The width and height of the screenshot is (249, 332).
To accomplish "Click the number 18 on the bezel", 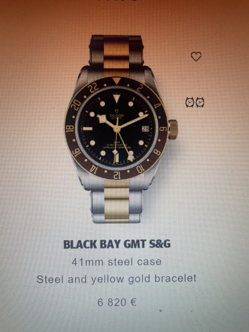I will pyautogui.click(x=70, y=128).
